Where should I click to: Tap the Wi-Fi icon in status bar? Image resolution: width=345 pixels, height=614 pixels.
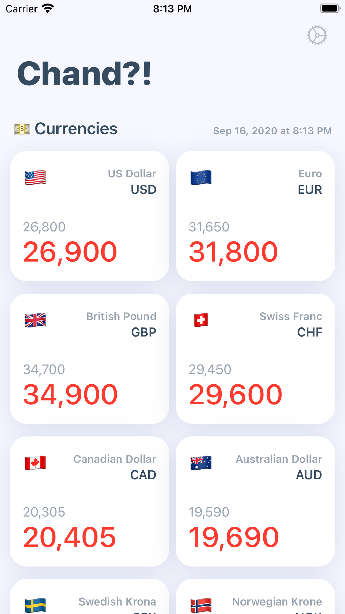[x=48, y=8]
